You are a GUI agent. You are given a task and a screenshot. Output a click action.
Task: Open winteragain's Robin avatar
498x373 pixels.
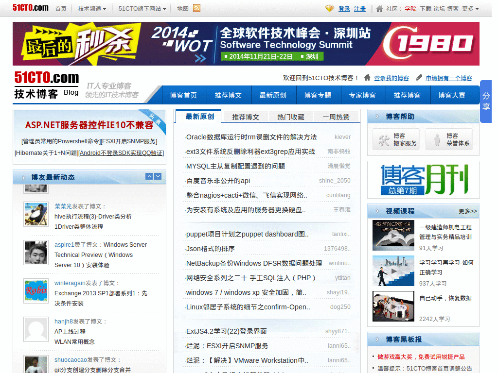click(36, 291)
